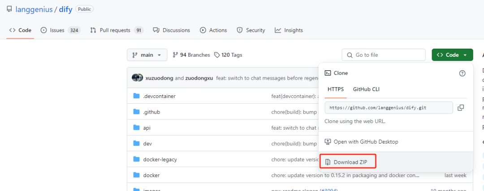The image size is (484, 191).
Task: Open the Issues tab
Action: point(60,30)
